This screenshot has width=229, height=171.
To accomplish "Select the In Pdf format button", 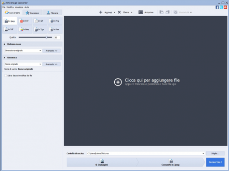I will click(x=25, y=21).
